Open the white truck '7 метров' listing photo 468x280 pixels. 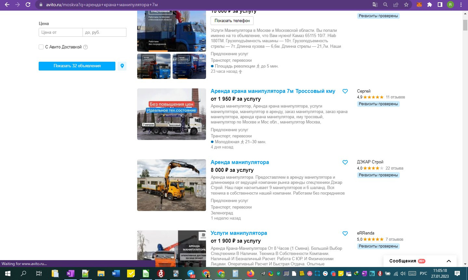172,114
